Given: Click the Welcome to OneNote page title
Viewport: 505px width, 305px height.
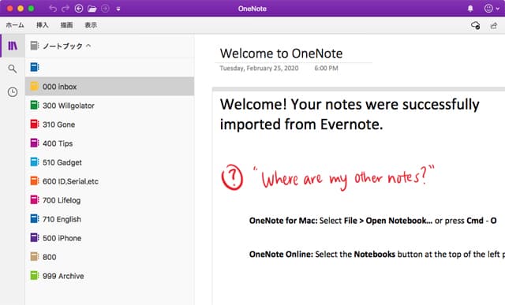Looking at the screenshot, I should tap(281, 54).
